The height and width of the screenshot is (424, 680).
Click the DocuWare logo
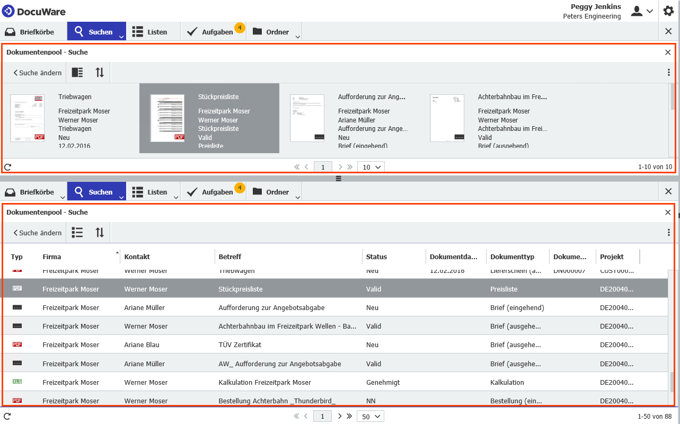click(34, 11)
